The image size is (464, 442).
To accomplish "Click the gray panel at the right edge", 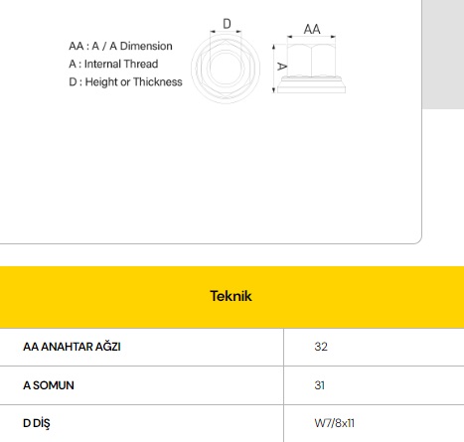I will coord(443,55).
